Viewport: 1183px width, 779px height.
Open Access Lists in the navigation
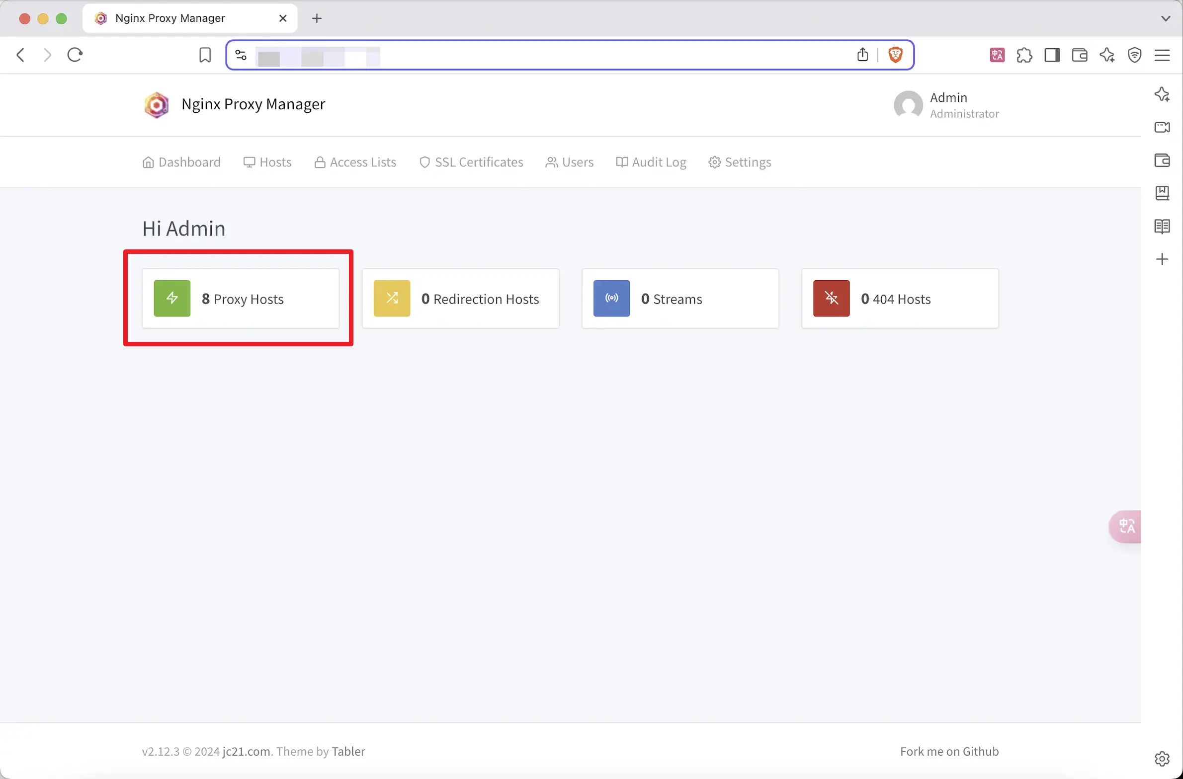coord(355,162)
